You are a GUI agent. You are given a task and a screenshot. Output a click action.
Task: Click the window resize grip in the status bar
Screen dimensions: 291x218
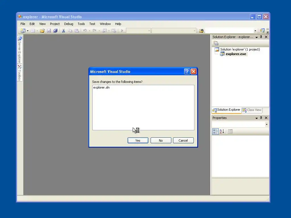click(x=267, y=200)
